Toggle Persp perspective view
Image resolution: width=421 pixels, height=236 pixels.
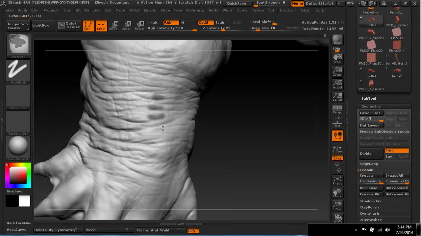click(337, 110)
